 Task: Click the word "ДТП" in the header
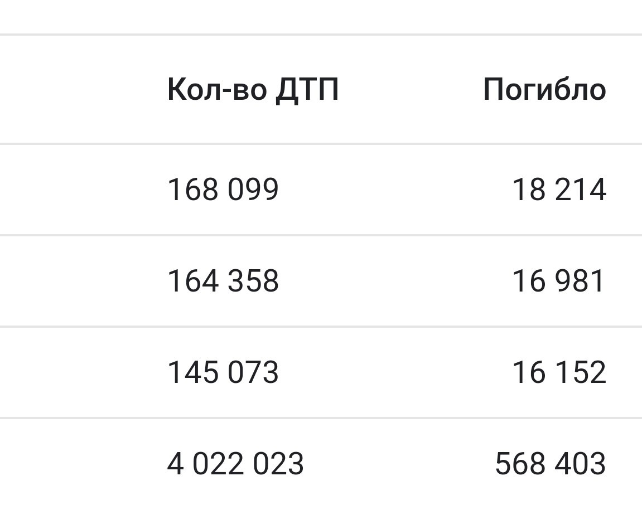click(307, 90)
